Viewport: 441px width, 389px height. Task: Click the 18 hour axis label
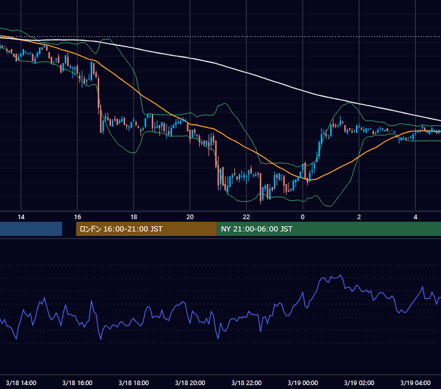(x=134, y=217)
